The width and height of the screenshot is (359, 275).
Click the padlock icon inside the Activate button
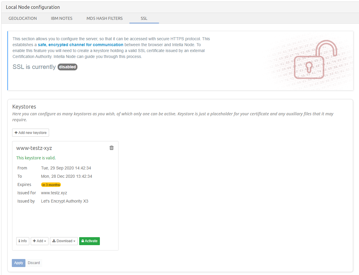[83, 241]
